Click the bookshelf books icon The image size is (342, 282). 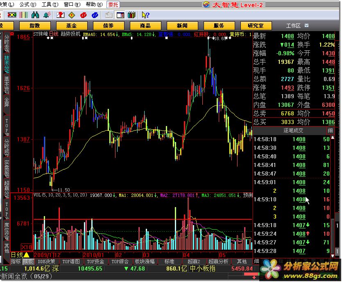click(131, 15)
